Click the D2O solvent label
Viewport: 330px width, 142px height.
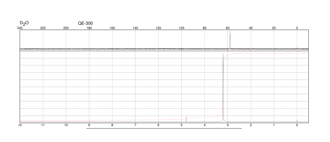tap(24, 23)
